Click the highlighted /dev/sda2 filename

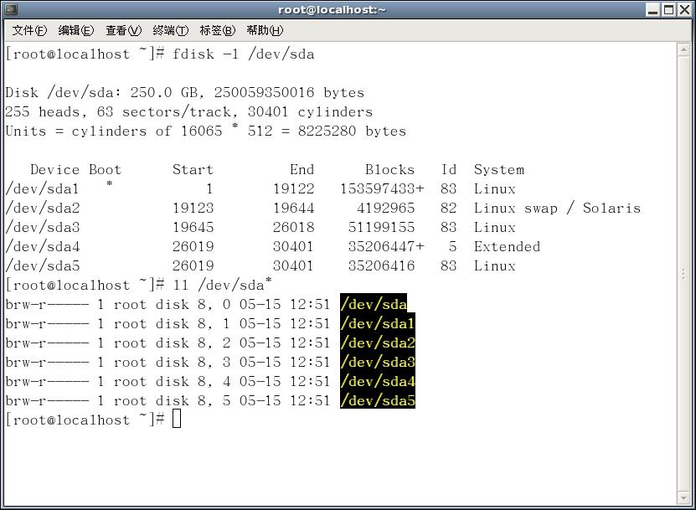(378, 343)
